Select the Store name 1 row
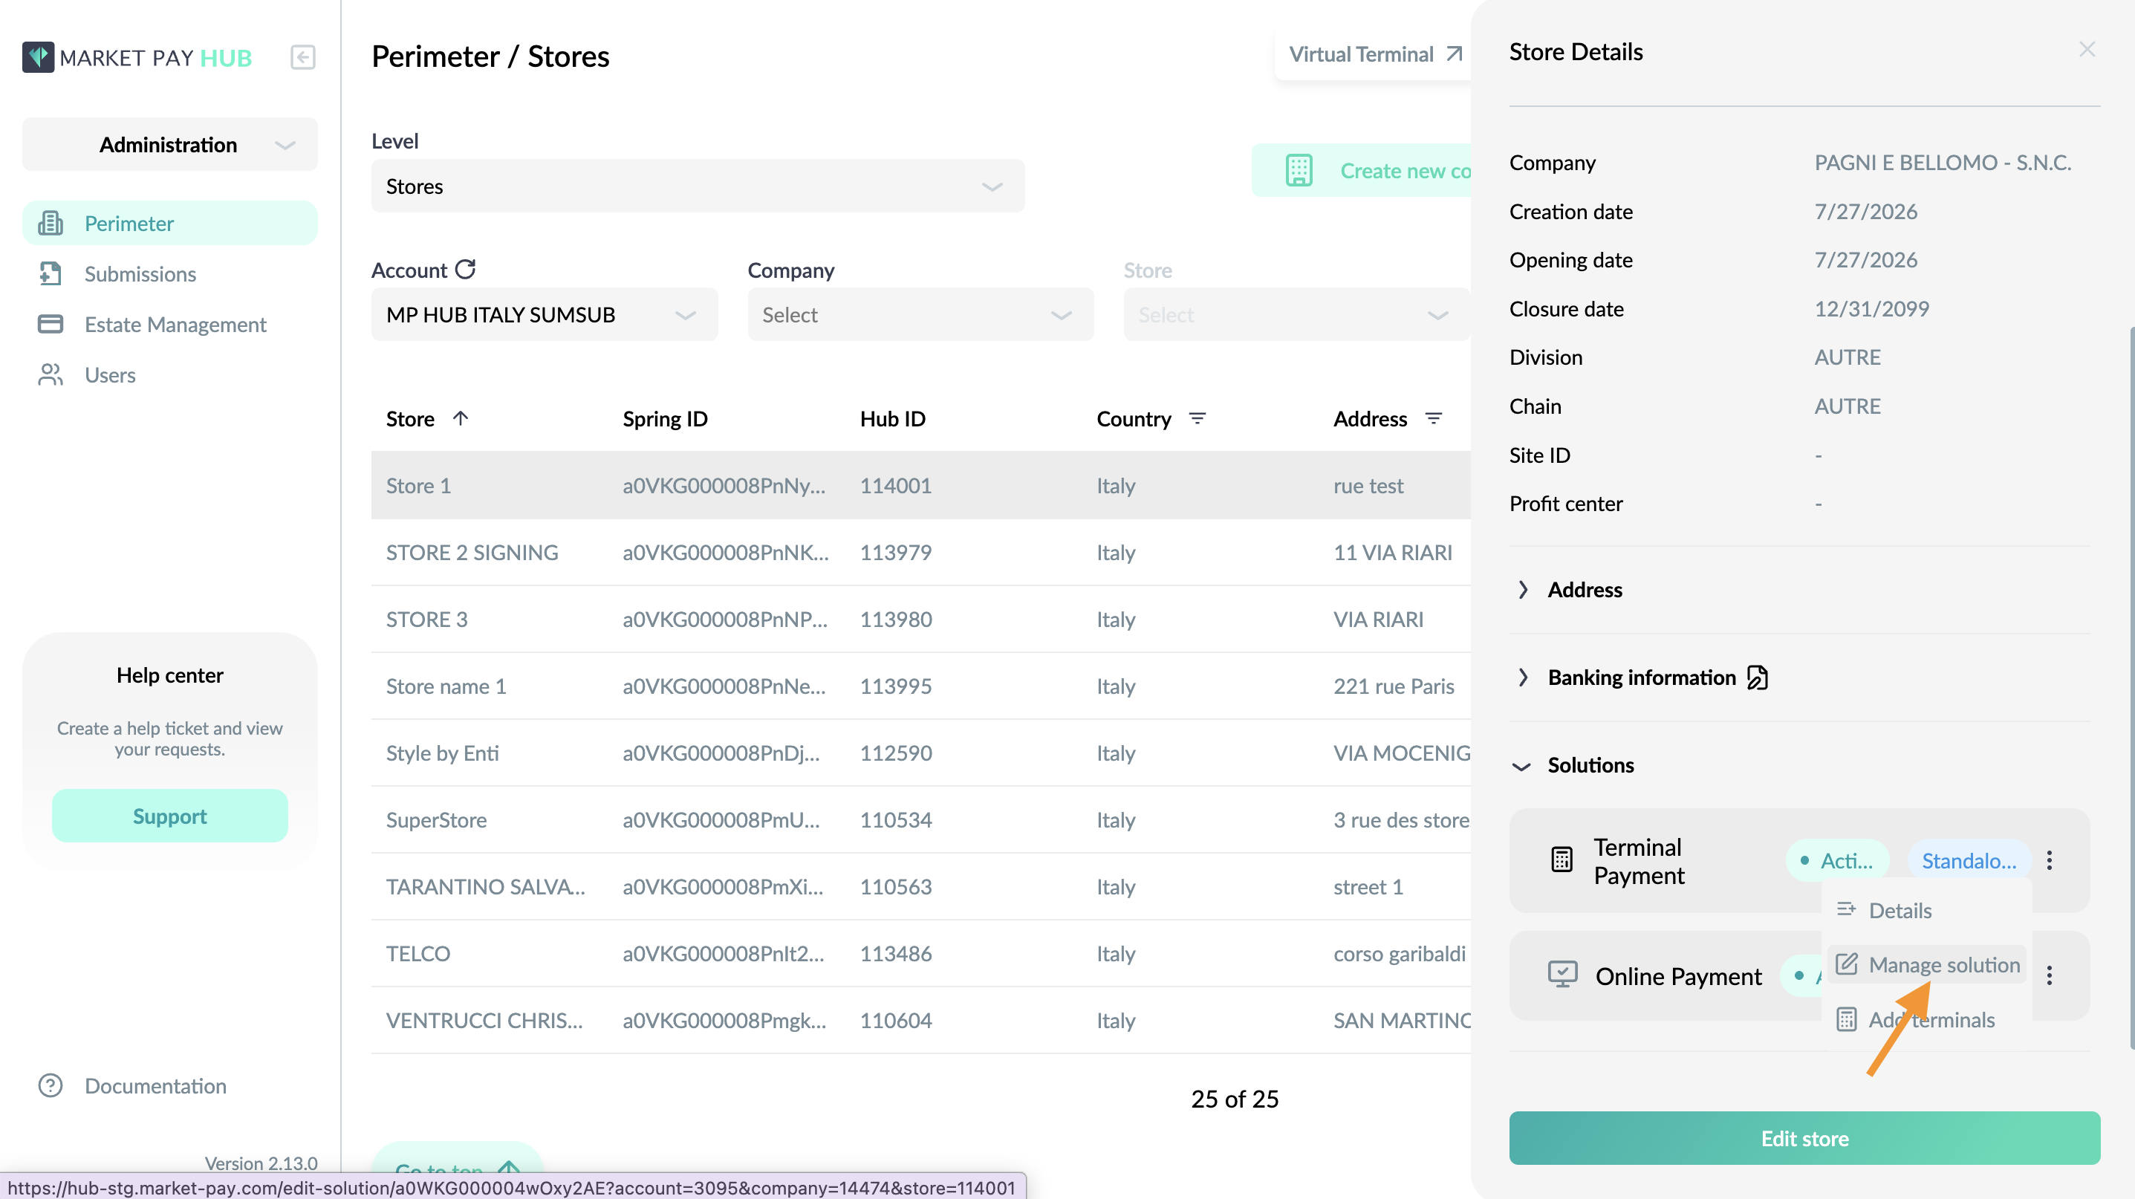Viewport: 2135px width, 1199px height. click(921, 685)
